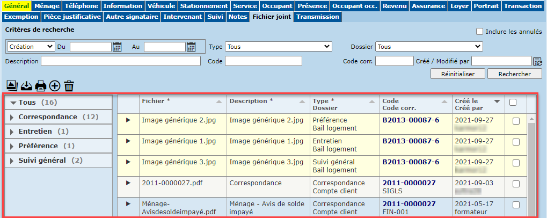Click the Description search input field
This screenshot has height=218, width=547.
[121, 61]
